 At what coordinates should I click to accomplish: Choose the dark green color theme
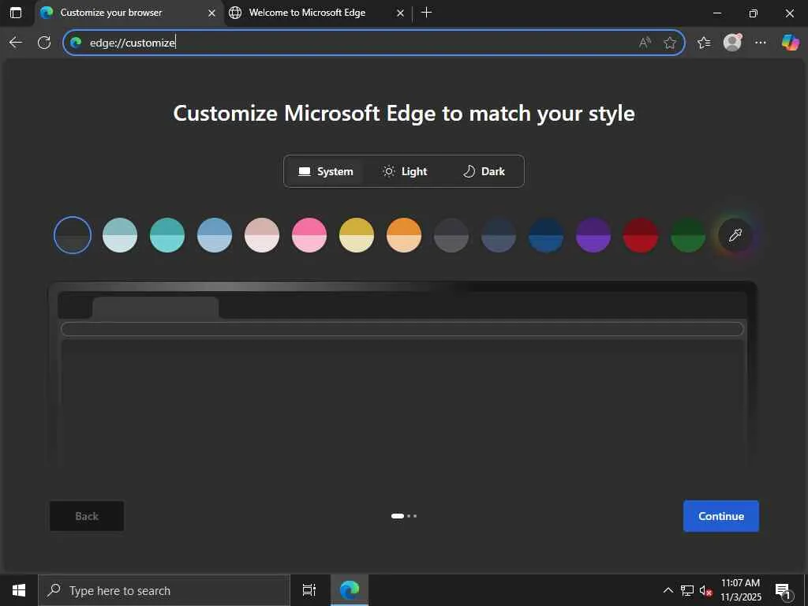click(x=688, y=235)
